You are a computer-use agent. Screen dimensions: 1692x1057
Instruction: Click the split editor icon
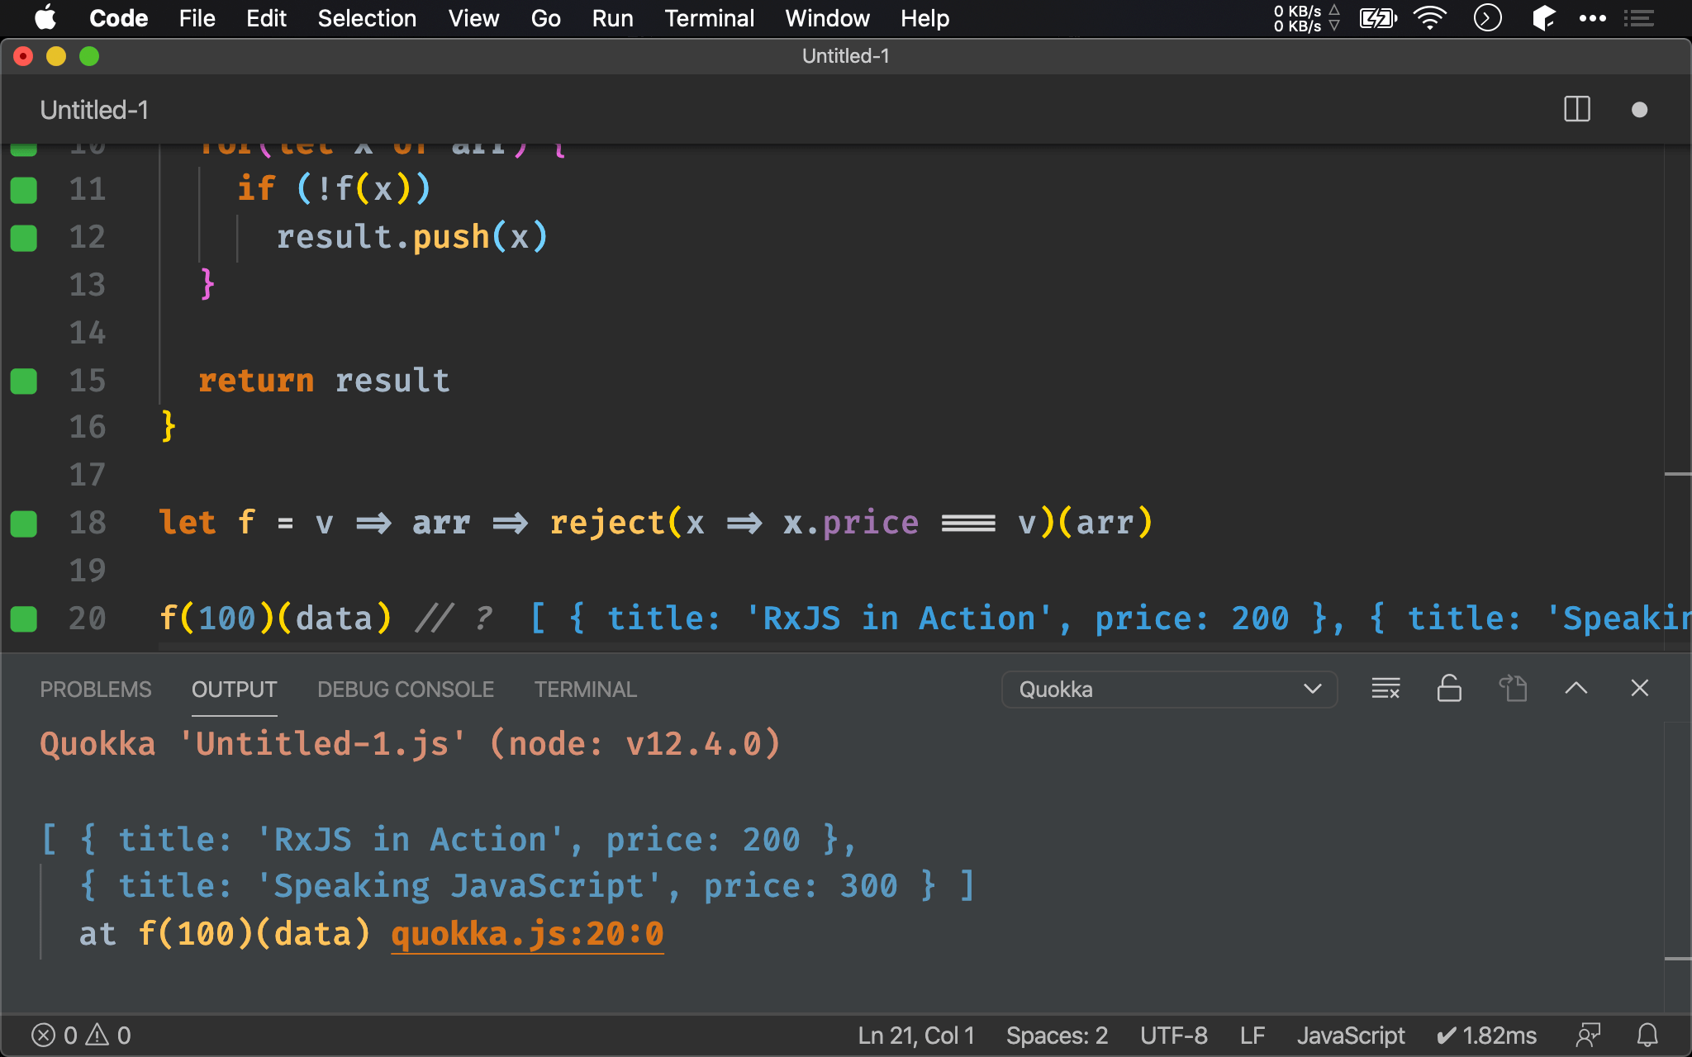[x=1576, y=110]
